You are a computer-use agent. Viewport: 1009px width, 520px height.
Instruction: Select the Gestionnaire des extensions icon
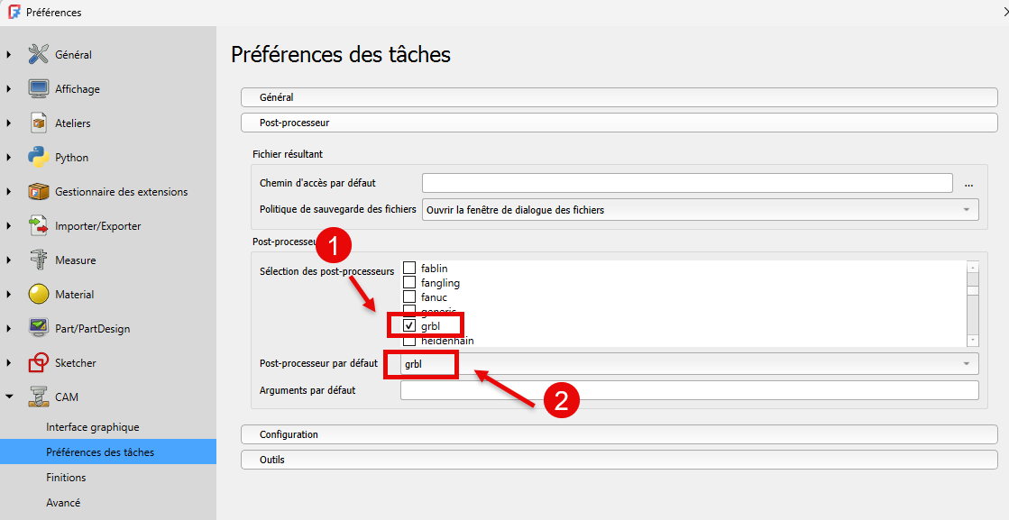38,191
